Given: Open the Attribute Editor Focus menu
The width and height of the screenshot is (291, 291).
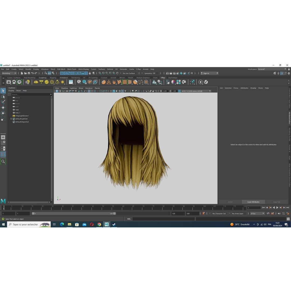Looking at the screenshot, I should tap(236, 88).
